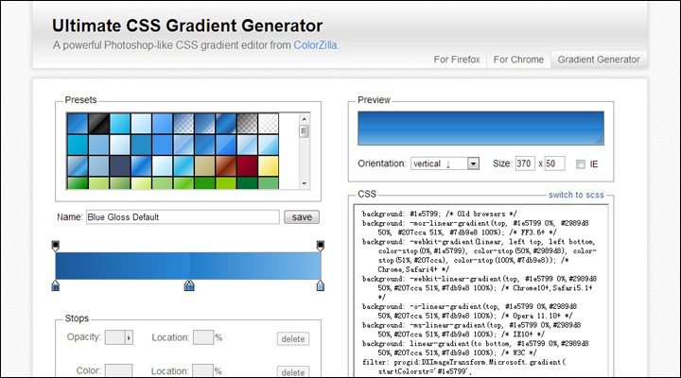Switch to the Gradient Generator tab
The image size is (681, 378).
pos(598,60)
